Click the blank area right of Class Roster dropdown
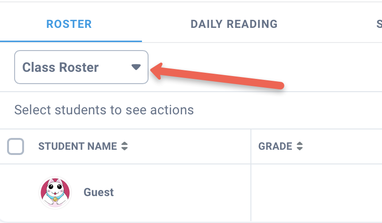 [330, 67]
